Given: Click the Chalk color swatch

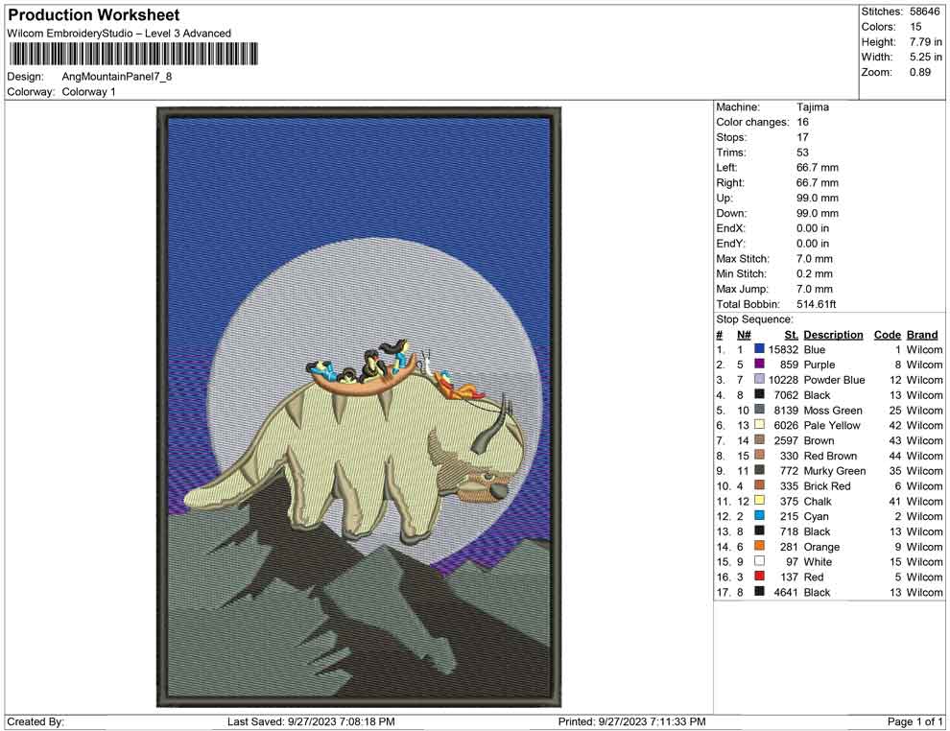Looking at the screenshot, I should pos(759,500).
